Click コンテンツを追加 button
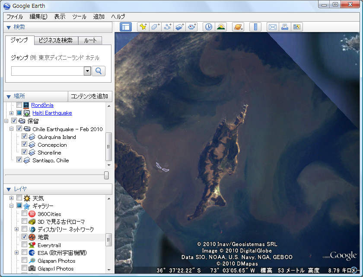This screenshot has width=363, height=277. (89, 97)
